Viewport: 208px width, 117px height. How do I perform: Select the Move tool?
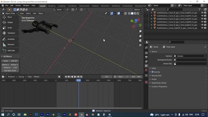pos(10,17)
